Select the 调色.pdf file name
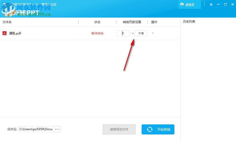The height and width of the screenshot is (142, 236). pyautogui.click(x=15, y=33)
